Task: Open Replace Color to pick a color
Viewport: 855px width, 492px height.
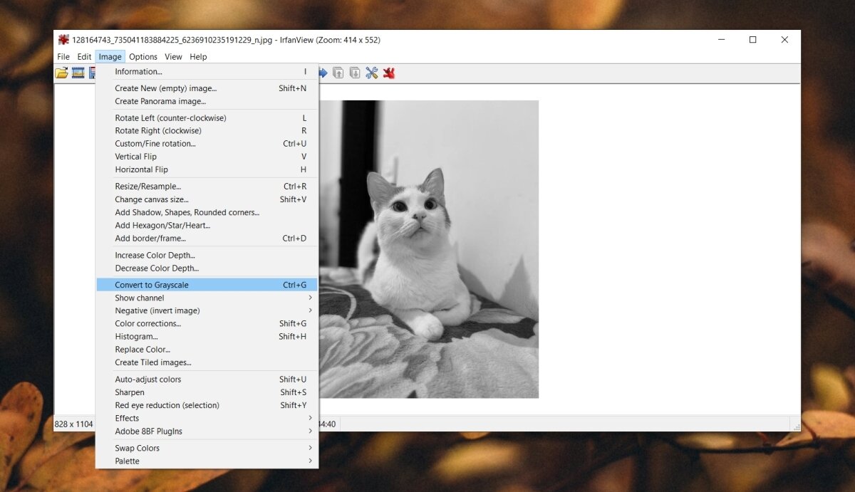Action: 142,349
